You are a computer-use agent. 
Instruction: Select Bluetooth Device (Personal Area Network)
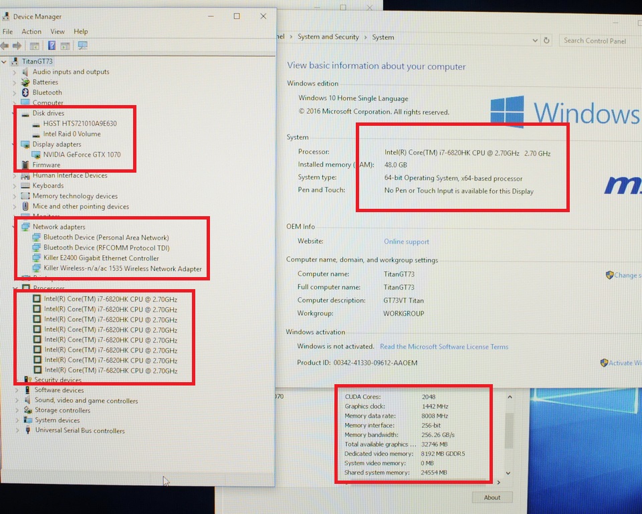(106, 238)
